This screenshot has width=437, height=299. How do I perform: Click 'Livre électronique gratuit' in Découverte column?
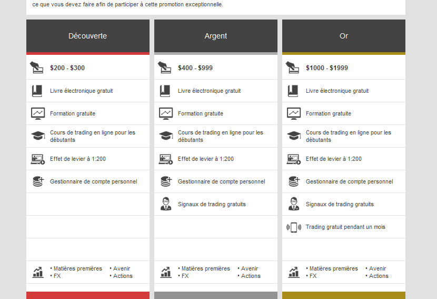82,91
